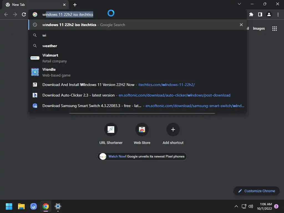Open the Watch Now Pixel phones promo
This screenshot has width=284, height=213.
142,156
